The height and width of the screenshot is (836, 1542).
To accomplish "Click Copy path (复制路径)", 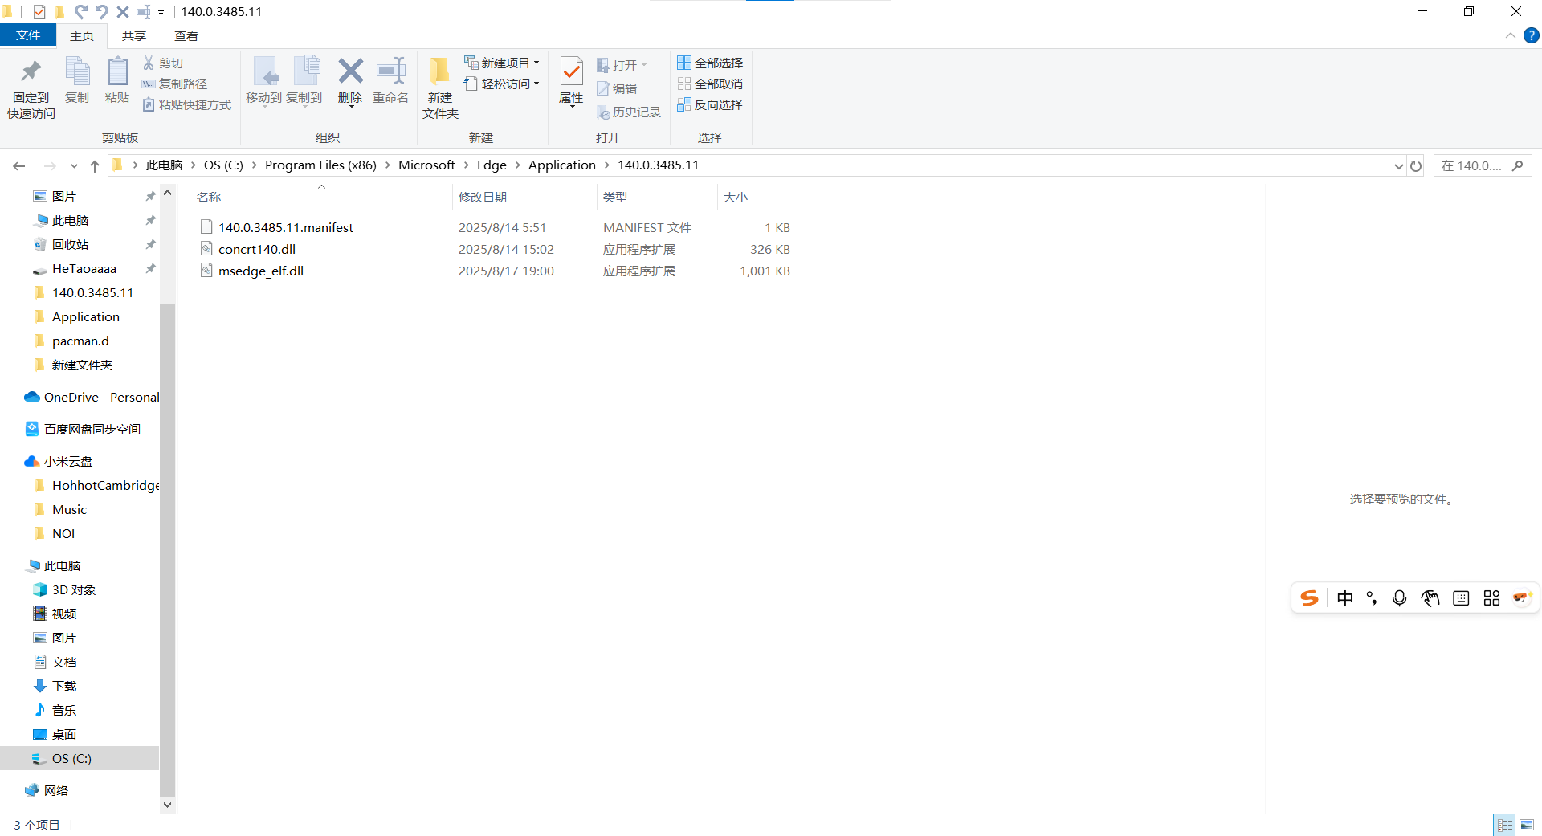I will tap(175, 84).
